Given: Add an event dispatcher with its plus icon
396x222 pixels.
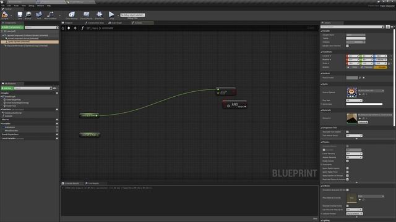Looking at the screenshot, I should [x=57, y=134].
